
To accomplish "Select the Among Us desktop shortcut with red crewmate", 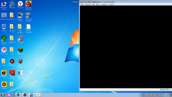I will [x=28, y=5].
